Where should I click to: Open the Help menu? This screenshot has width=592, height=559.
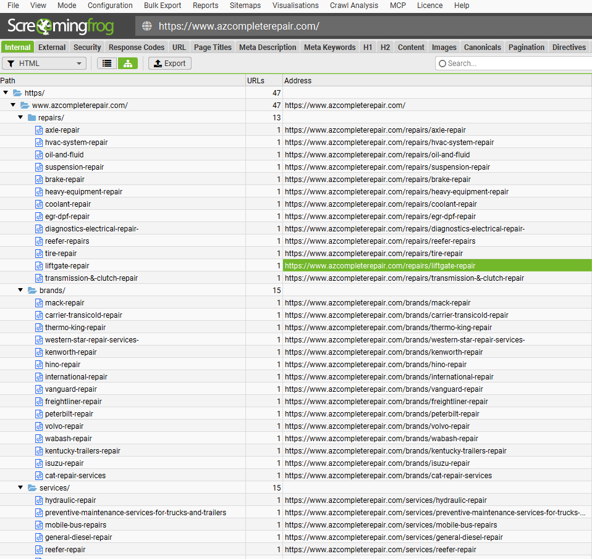[462, 6]
